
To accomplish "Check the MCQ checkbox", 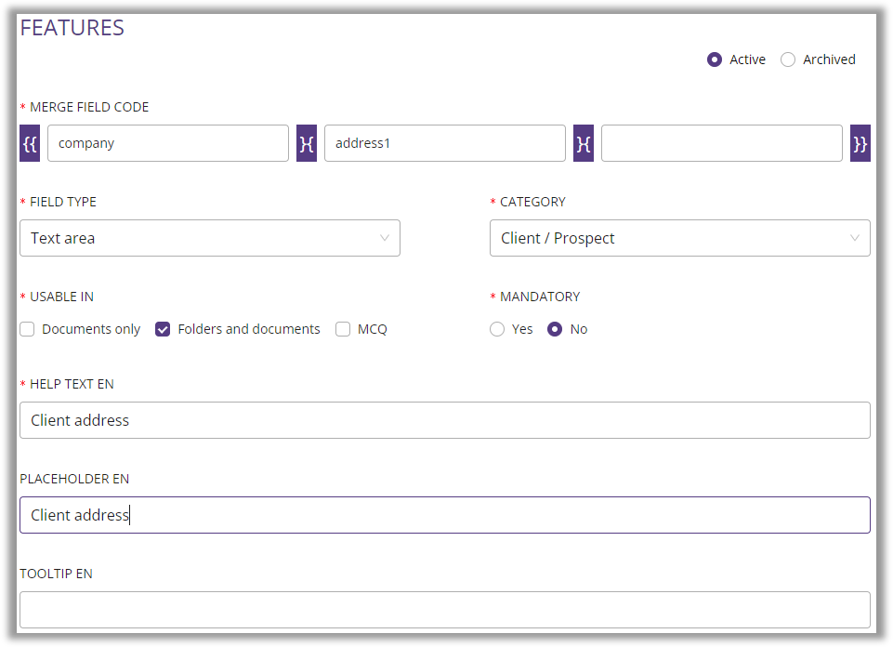I will coord(343,328).
